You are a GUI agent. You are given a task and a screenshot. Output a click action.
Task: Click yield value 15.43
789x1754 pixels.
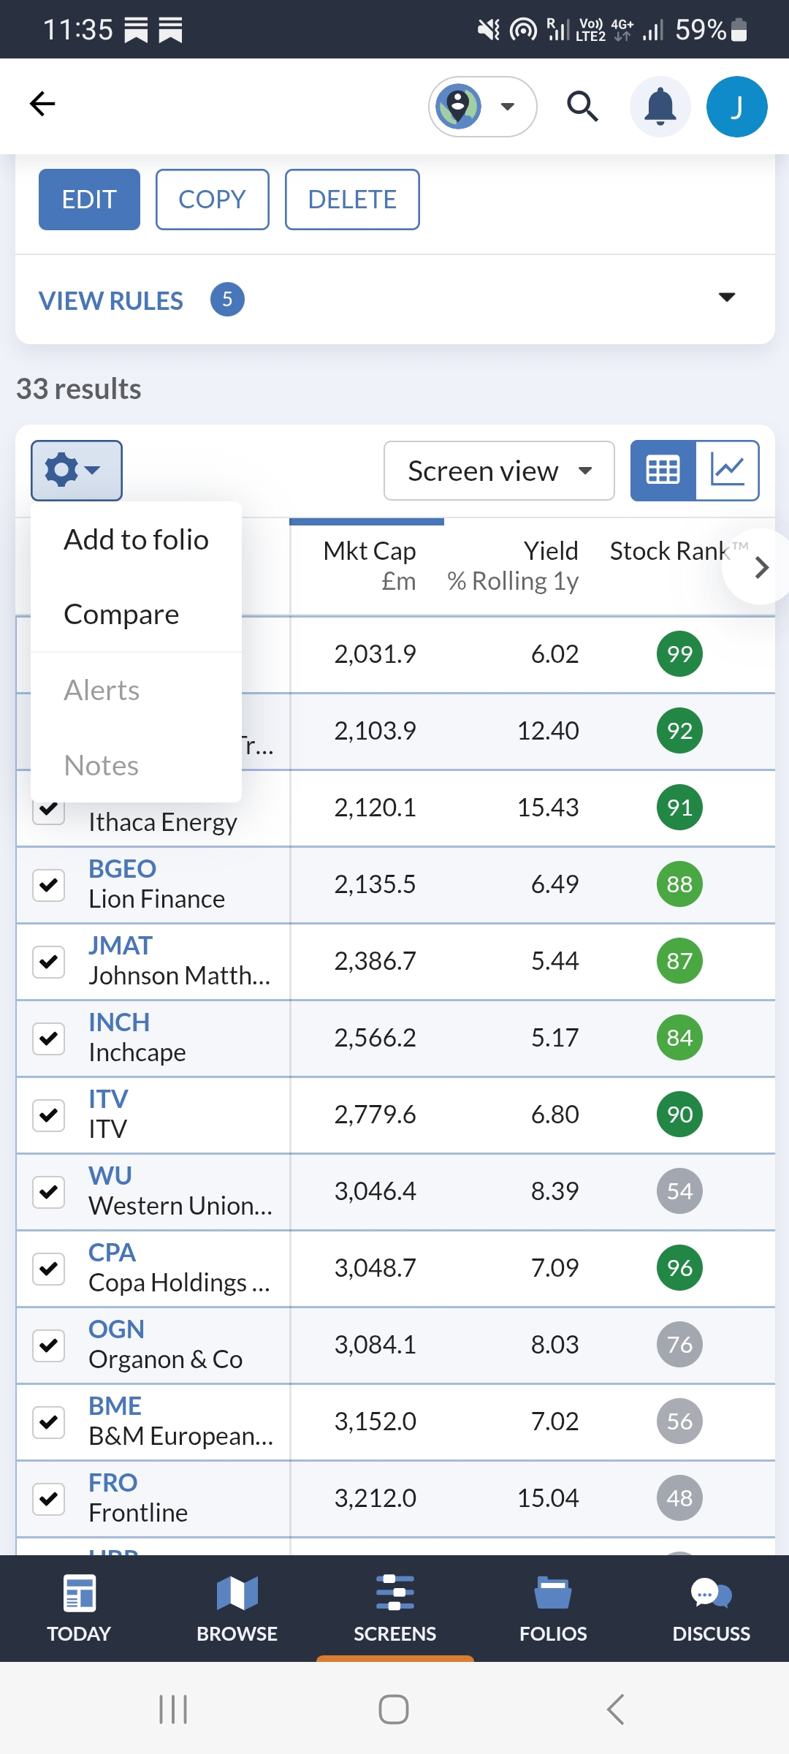click(x=548, y=808)
